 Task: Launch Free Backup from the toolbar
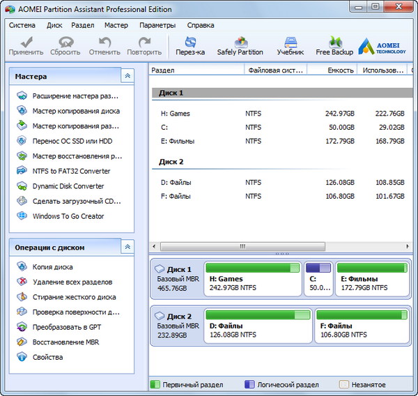(334, 45)
